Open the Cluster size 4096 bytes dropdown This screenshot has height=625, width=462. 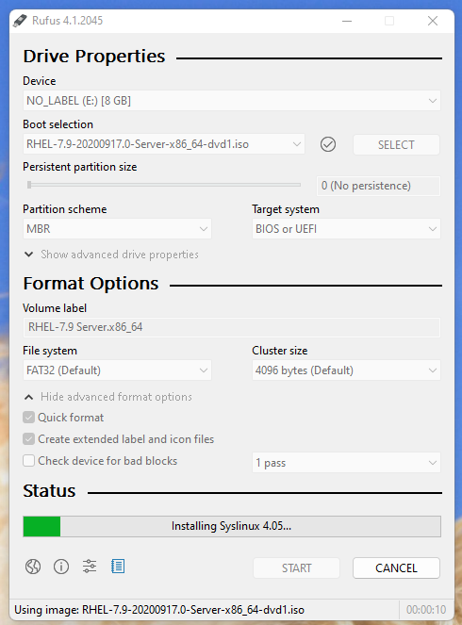tap(346, 370)
